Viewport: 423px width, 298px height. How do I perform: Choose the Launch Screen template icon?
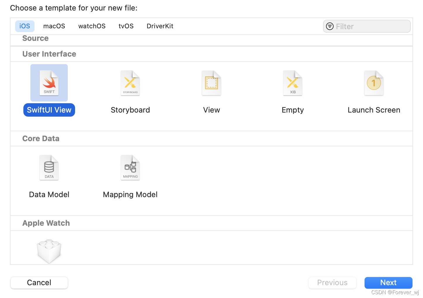[374, 83]
